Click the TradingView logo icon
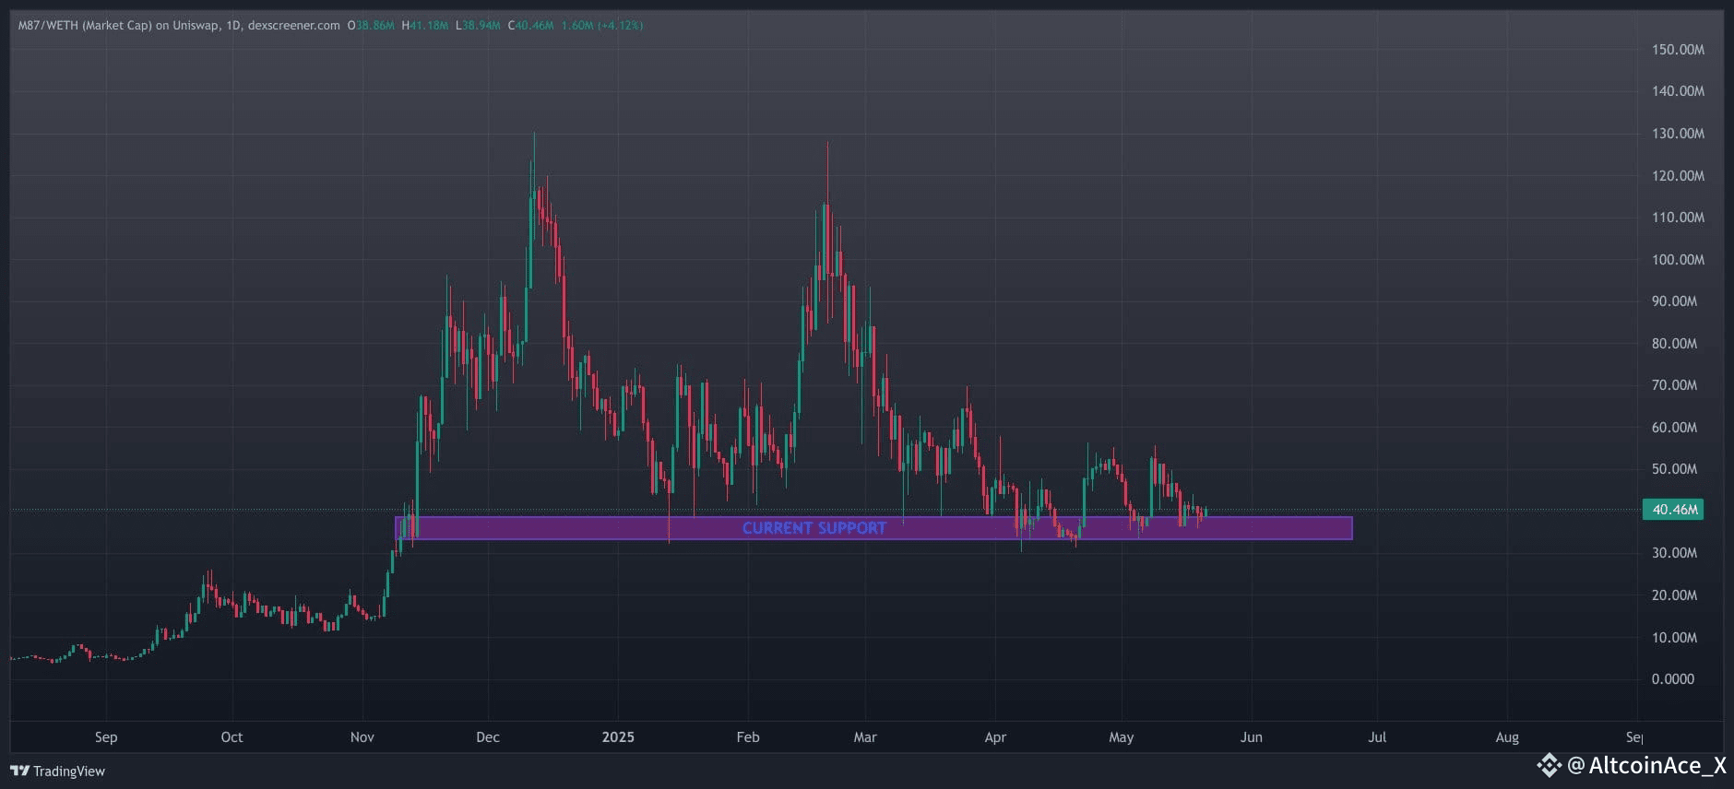This screenshot has width=1734, height=789. 19,771
